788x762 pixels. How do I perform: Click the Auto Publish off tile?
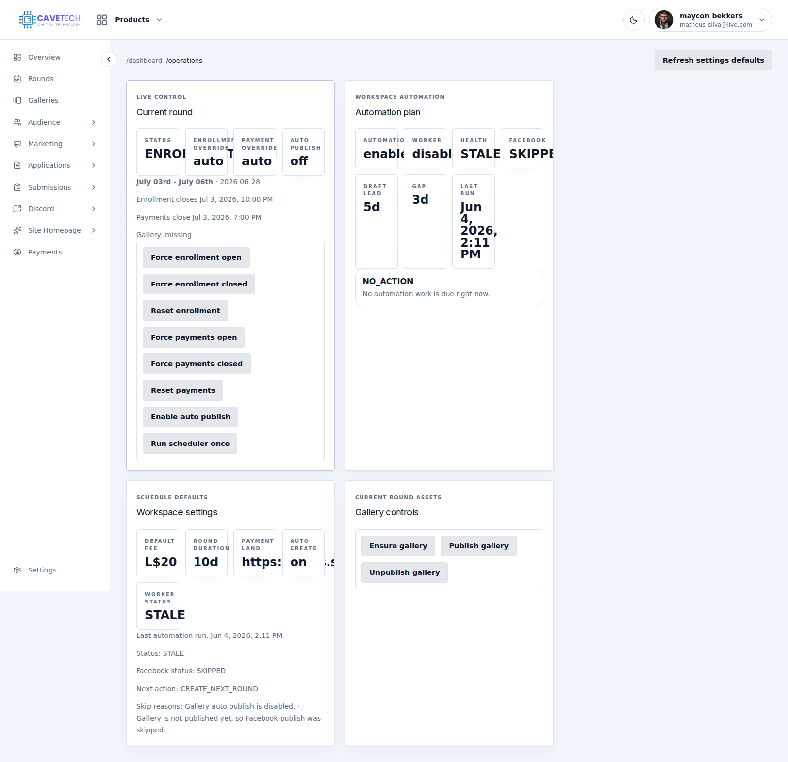click(x=303, y=152)
